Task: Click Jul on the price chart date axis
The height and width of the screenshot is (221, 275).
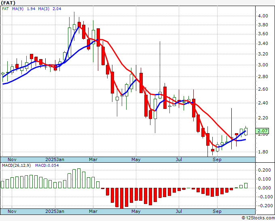Action: (179, 159)
